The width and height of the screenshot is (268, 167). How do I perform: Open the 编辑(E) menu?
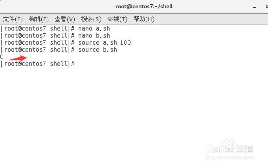[x=39, y=19]
